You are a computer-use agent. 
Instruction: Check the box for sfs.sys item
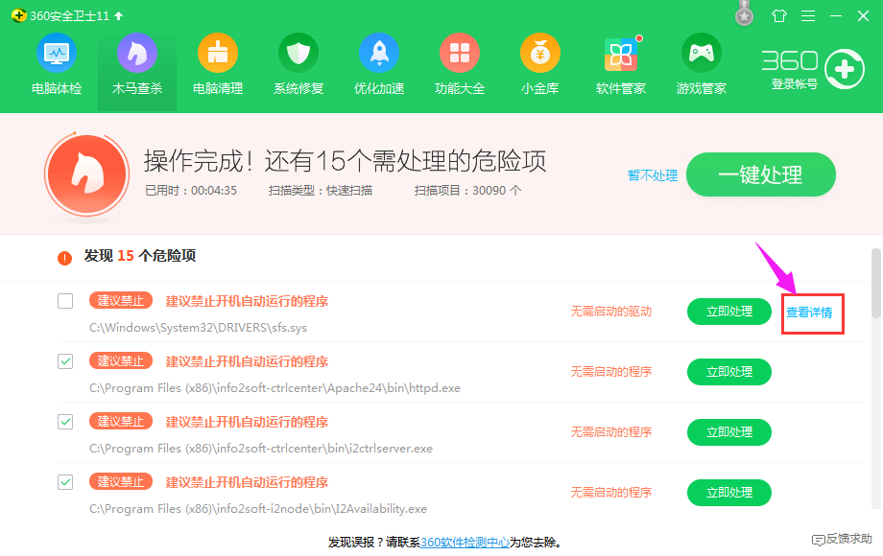tap(65, 301)
